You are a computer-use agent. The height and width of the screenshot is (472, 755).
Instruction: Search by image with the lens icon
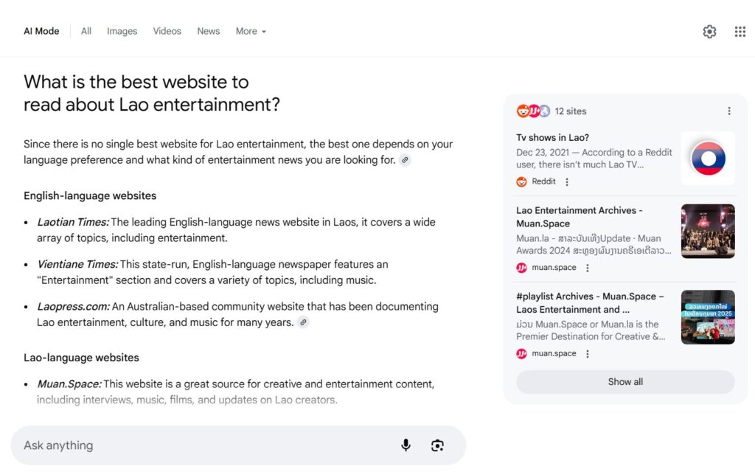437,445
